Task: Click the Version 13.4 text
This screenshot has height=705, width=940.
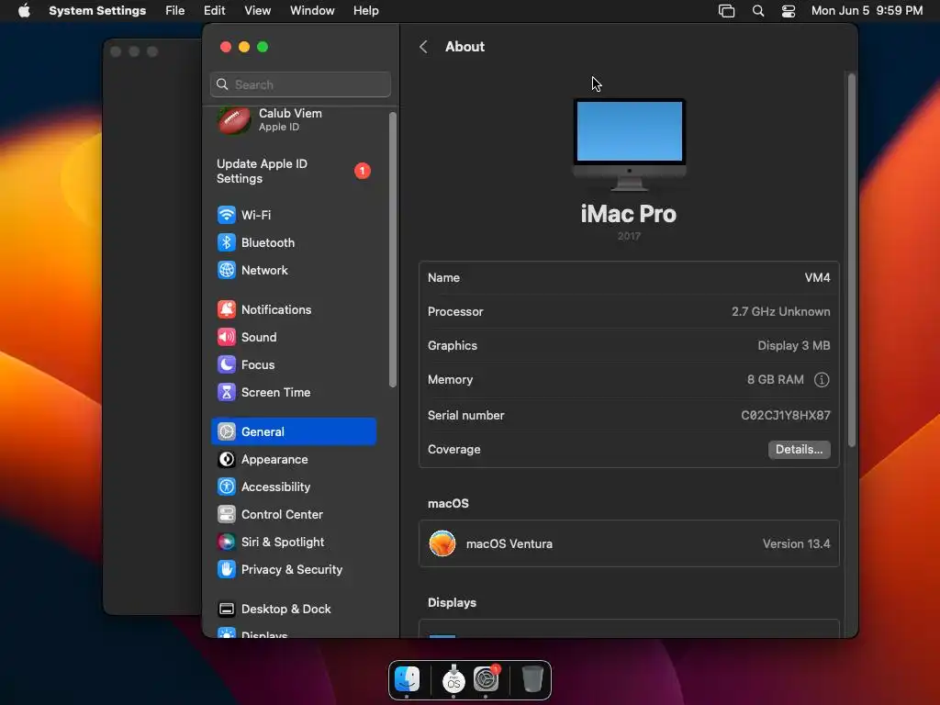Action: click(x=796, y=543)
